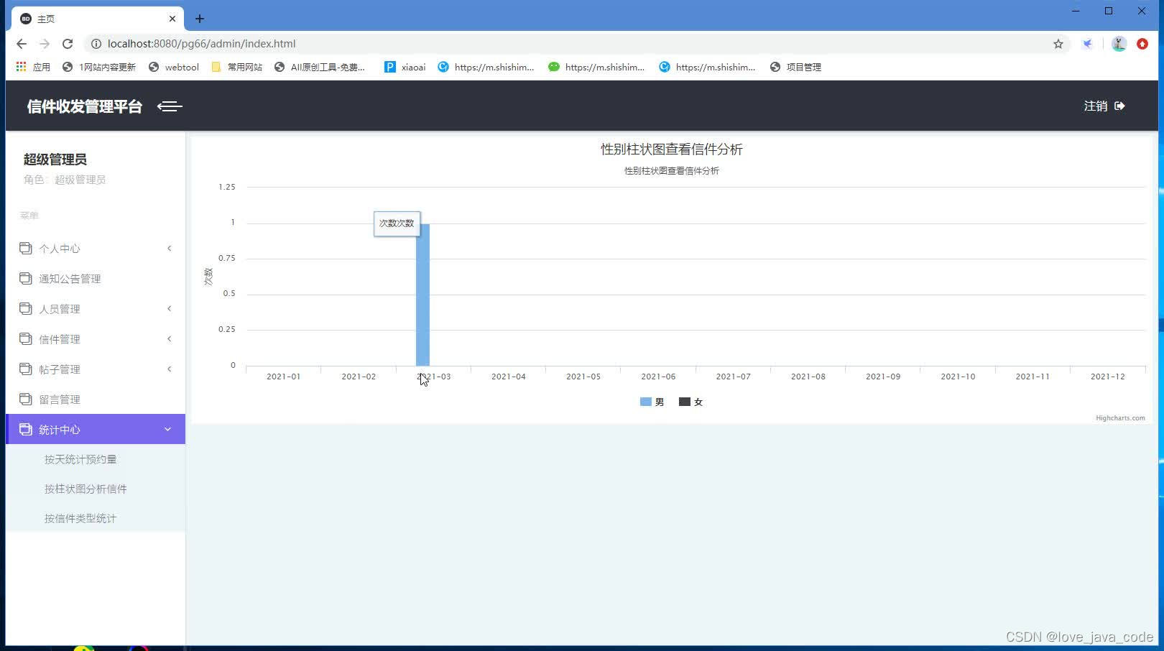This screenshot has height=651, width=1164.
Task: Select 按信件类型统计 submenu item
Action: pos(80,518)
